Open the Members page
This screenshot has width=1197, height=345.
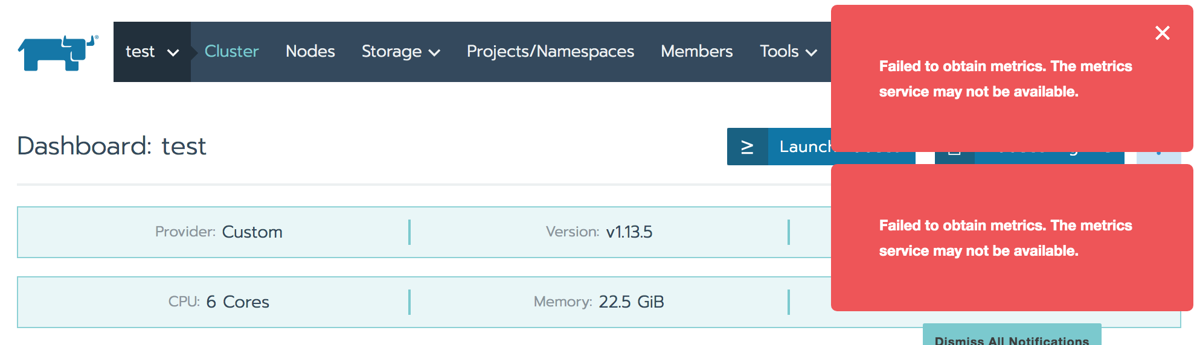[696, 52]
